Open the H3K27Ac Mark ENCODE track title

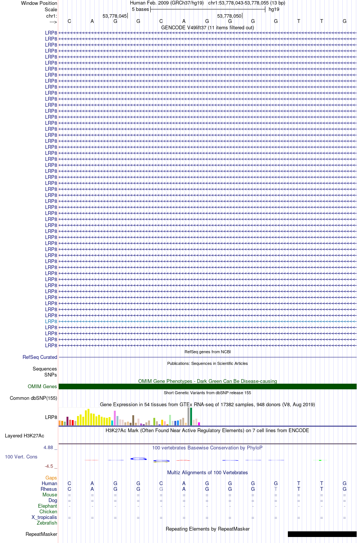tap(207, 430)
